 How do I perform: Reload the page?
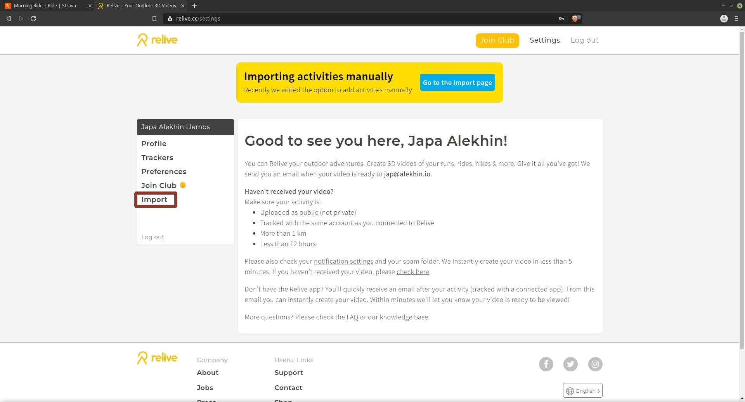(x=33, y=19)
